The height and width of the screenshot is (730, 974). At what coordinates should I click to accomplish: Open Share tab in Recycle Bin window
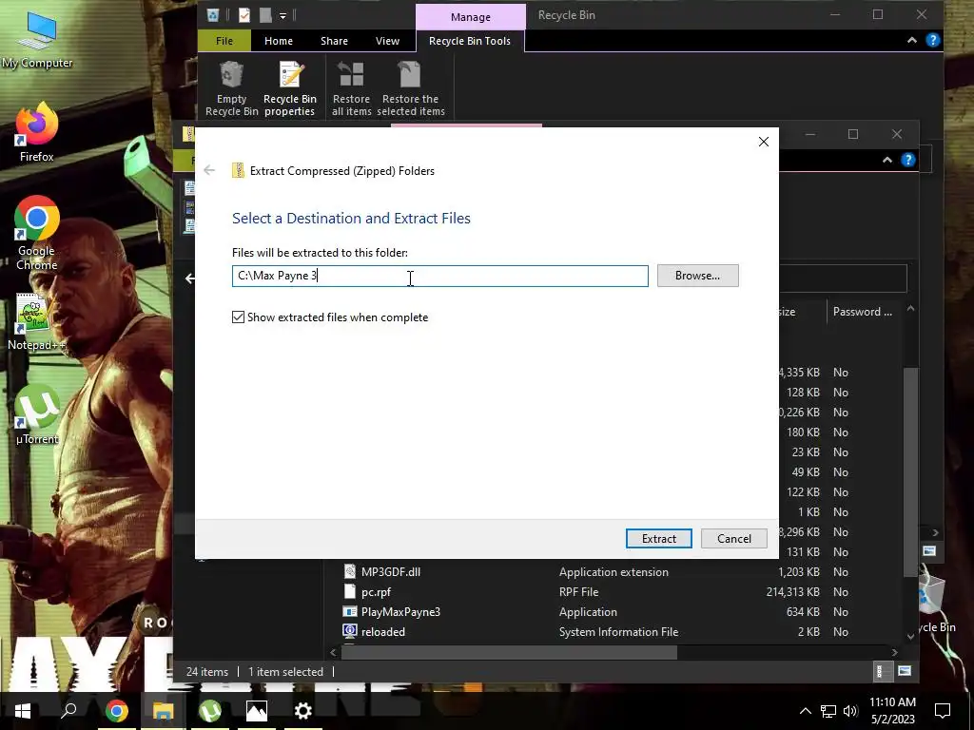pyautogui.click(x=334, y=41)
